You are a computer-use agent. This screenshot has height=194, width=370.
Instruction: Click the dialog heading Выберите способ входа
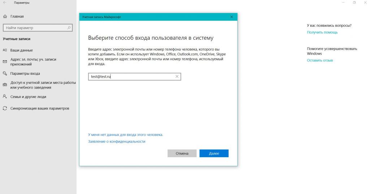coord(151,38)
